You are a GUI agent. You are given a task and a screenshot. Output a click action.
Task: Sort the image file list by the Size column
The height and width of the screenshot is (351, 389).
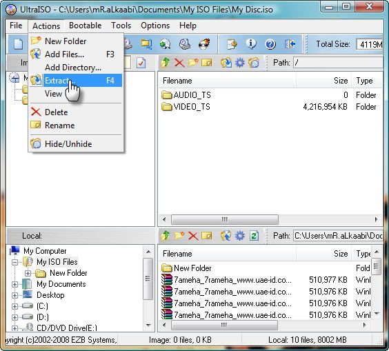(x=324, y=81)
